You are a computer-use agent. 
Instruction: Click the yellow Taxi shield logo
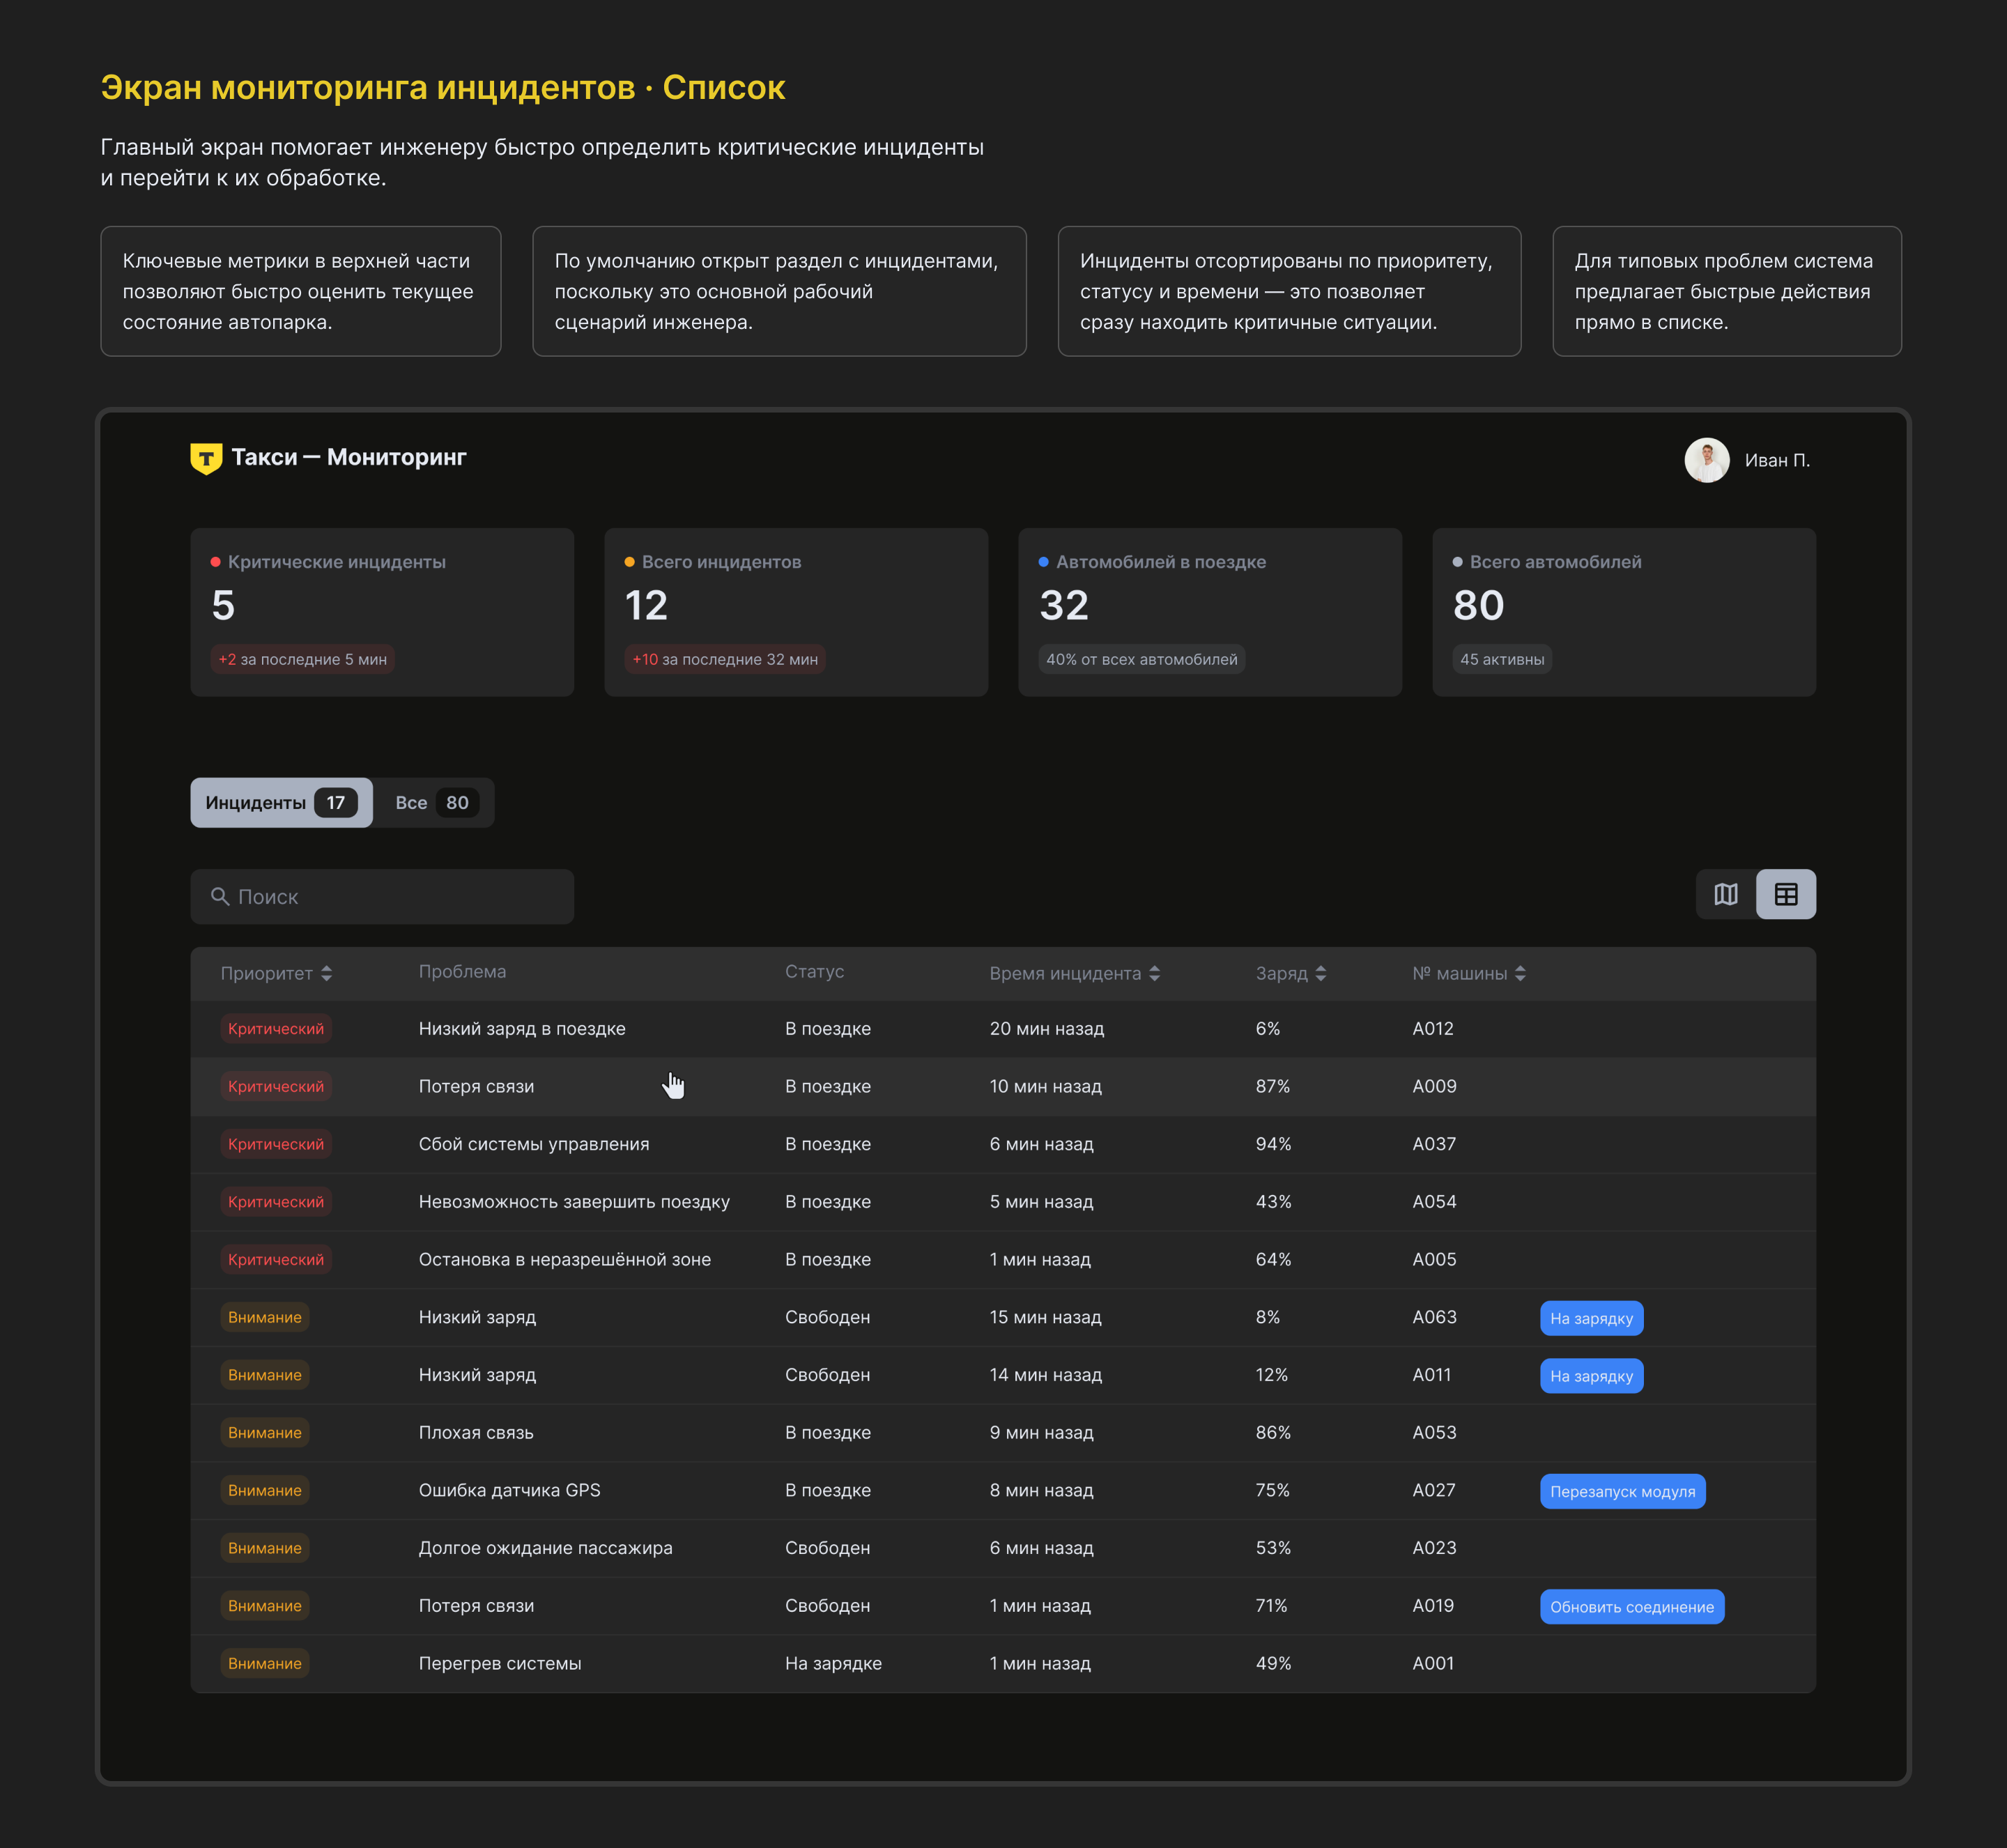click(x=206, y=458)
